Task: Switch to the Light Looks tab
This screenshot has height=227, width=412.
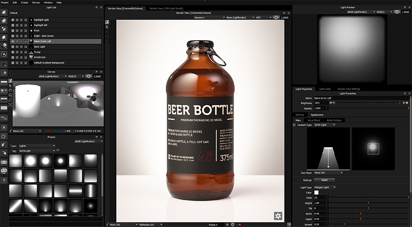Action: click(325, 89)
